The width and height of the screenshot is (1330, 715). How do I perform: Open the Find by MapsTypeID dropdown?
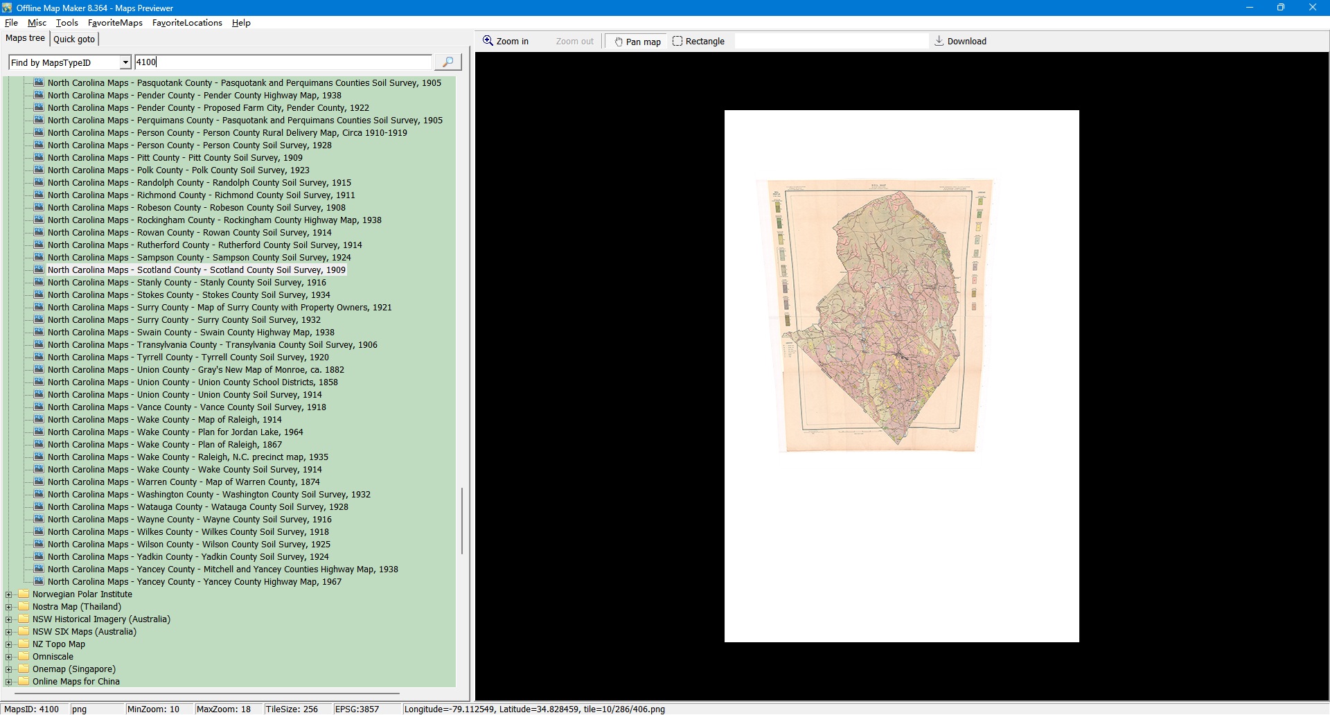tap(125, 63)
